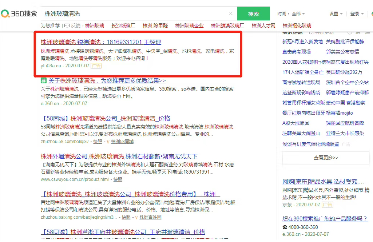Viewport: 373px width, 242px height.
Task: Open the 浅谈有机废气催化燃烧装置 ad link
Action: [311, 144]
